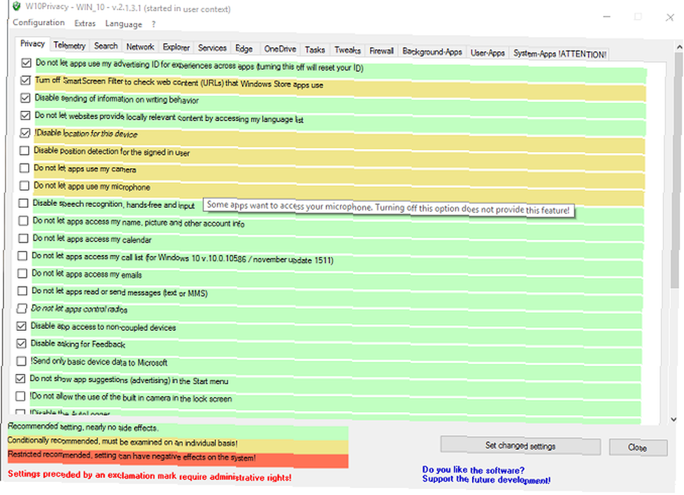Click the microphone tooltip message
The height and width of the screenshot is (495, 684).
(x=389, y=208)
